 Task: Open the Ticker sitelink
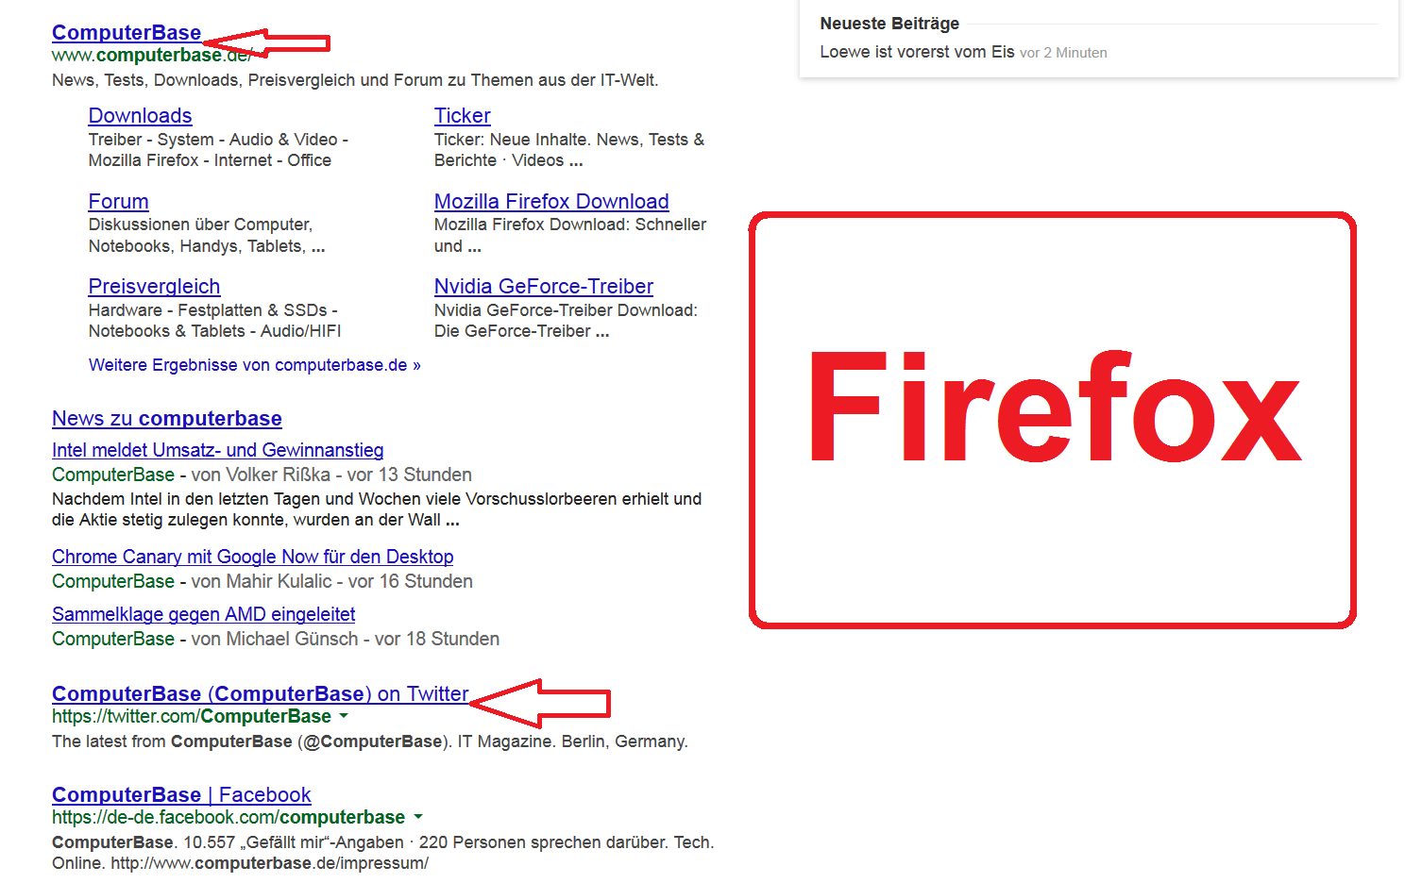(x=462, y=116)
